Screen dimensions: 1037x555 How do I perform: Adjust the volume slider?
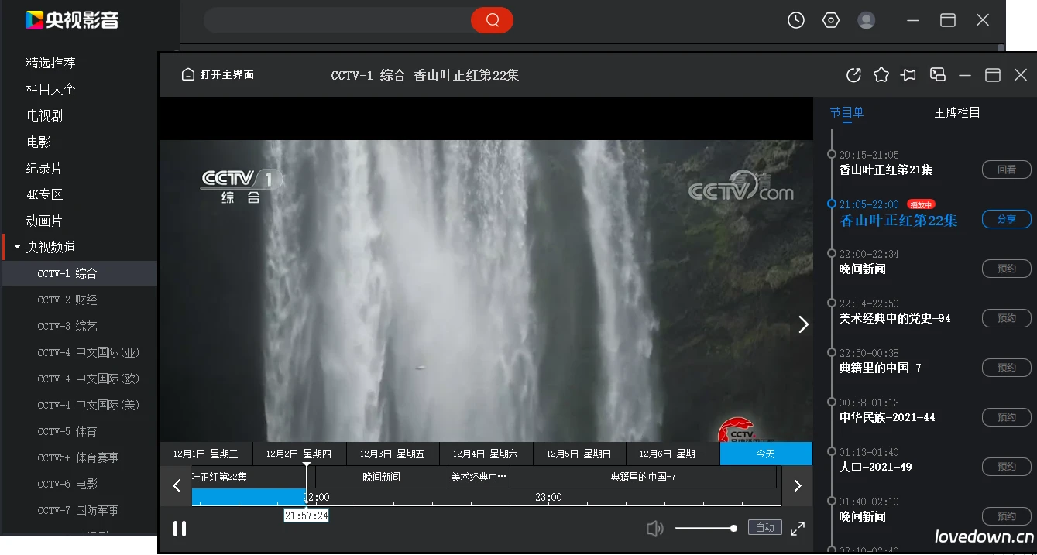[x=706, y=528]
